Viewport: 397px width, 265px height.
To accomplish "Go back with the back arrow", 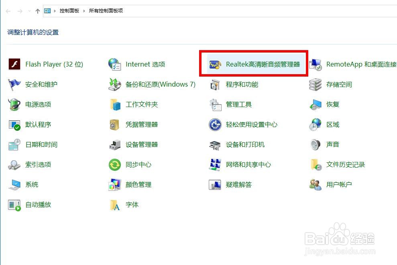I will pos(8,11).
